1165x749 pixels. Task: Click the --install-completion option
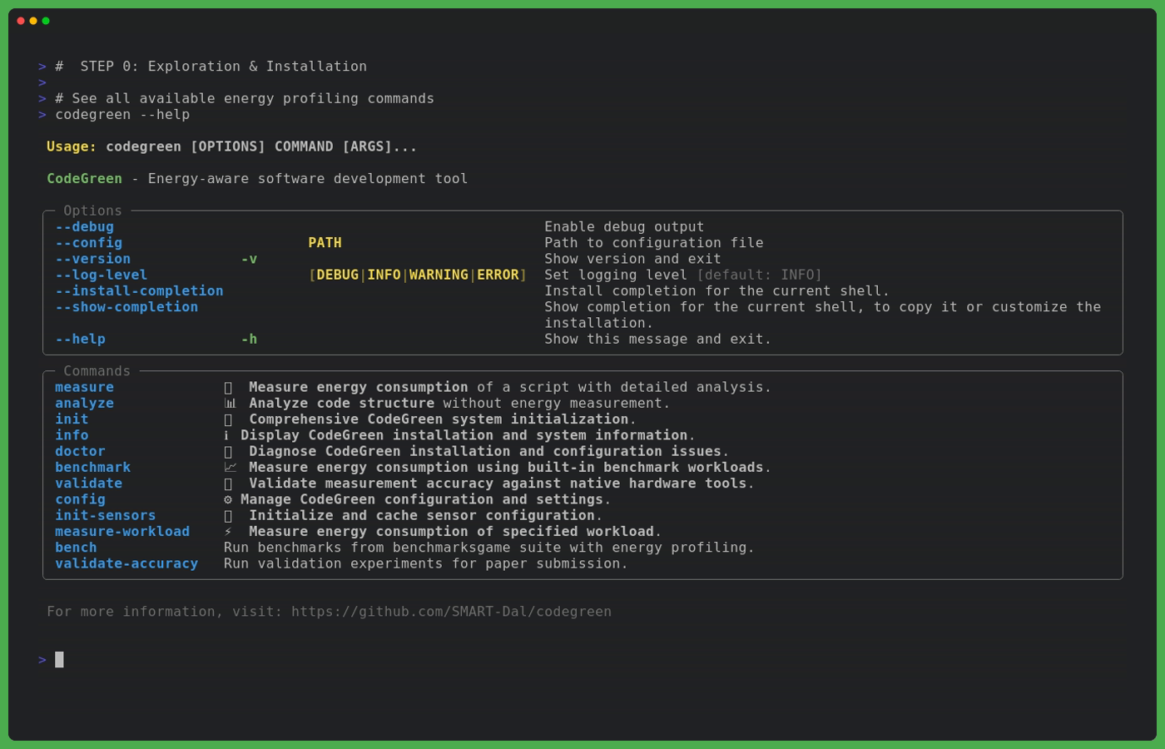139,290
